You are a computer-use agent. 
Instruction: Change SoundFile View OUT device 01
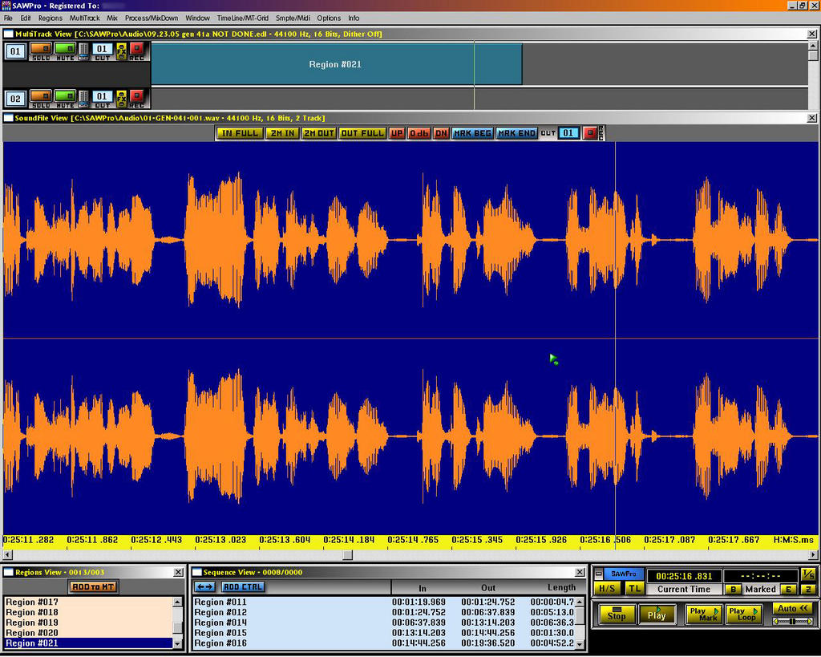[568, 133]
